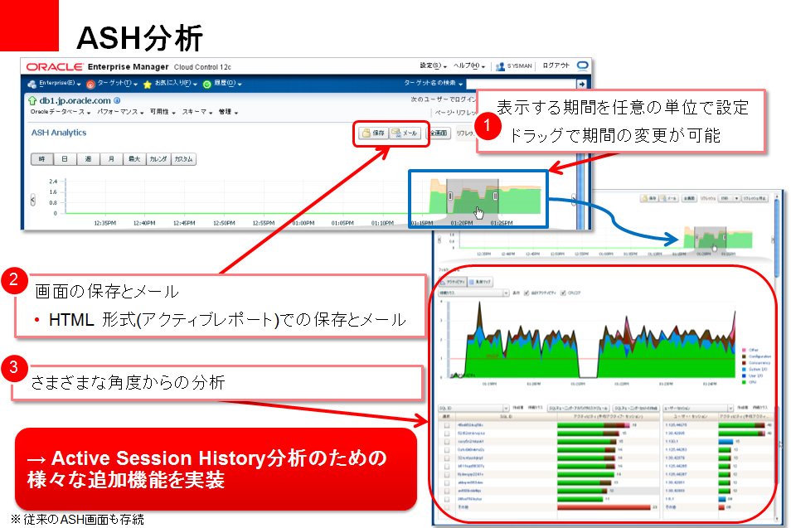Expand the SQL ID dimension dropdown
Screen dimensions: 791x528
point(506,408)
